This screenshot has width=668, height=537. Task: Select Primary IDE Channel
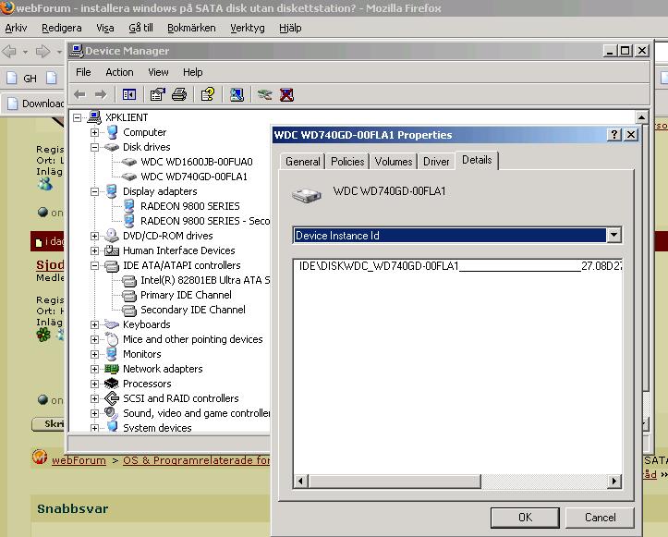click(x=186, y=295)
